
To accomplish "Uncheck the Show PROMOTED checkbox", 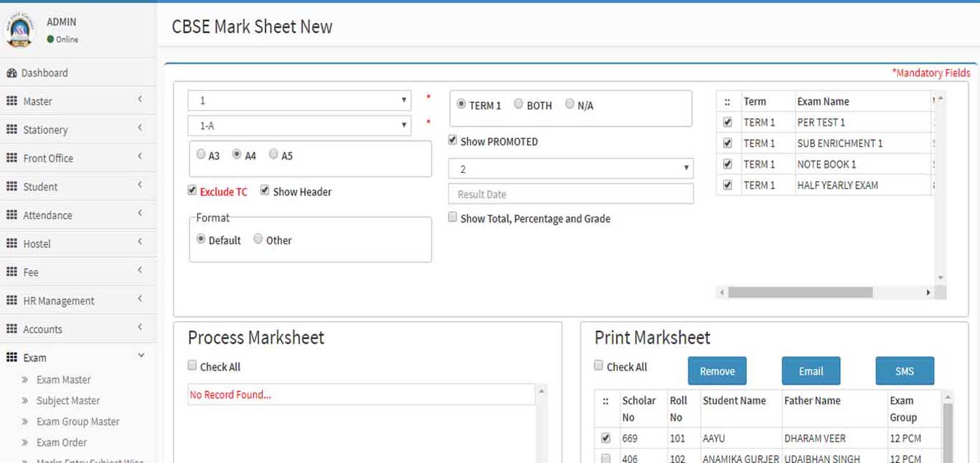I will point(453,141).
